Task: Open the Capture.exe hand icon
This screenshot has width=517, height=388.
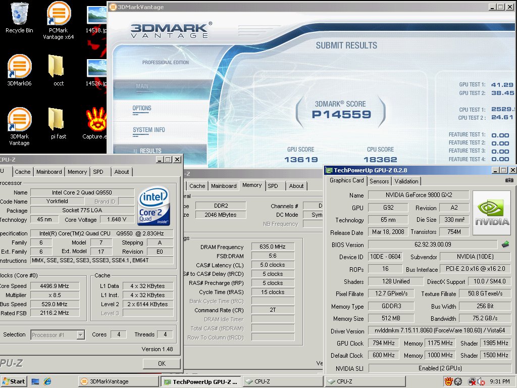Action: [x=96, y=119]
